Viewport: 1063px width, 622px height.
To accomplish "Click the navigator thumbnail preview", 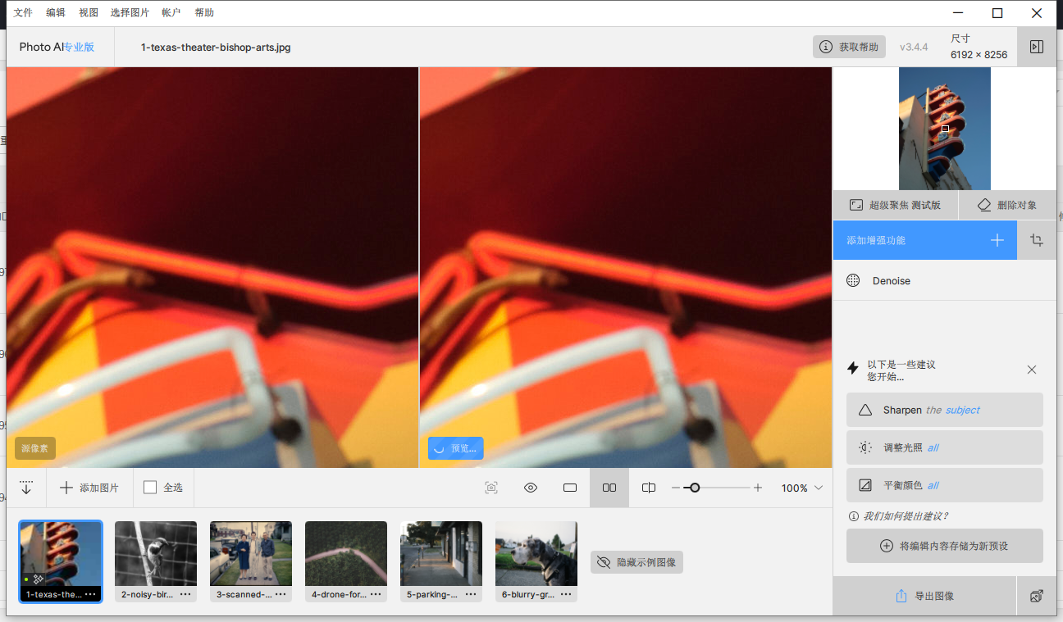I will (945, 129).
